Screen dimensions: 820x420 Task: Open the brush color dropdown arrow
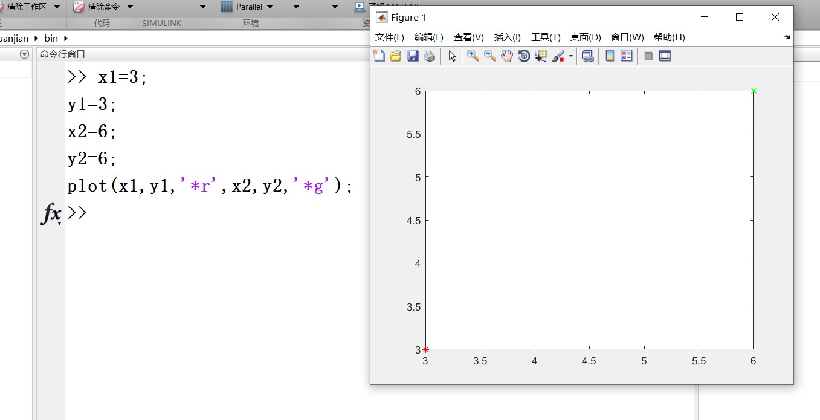click(571, 56)
